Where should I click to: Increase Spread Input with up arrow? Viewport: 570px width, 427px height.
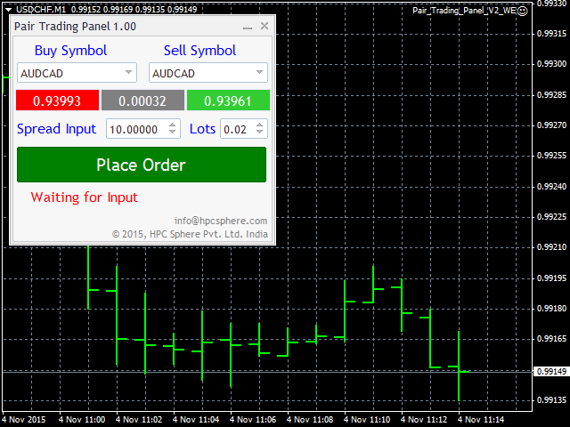click(172, 125)
